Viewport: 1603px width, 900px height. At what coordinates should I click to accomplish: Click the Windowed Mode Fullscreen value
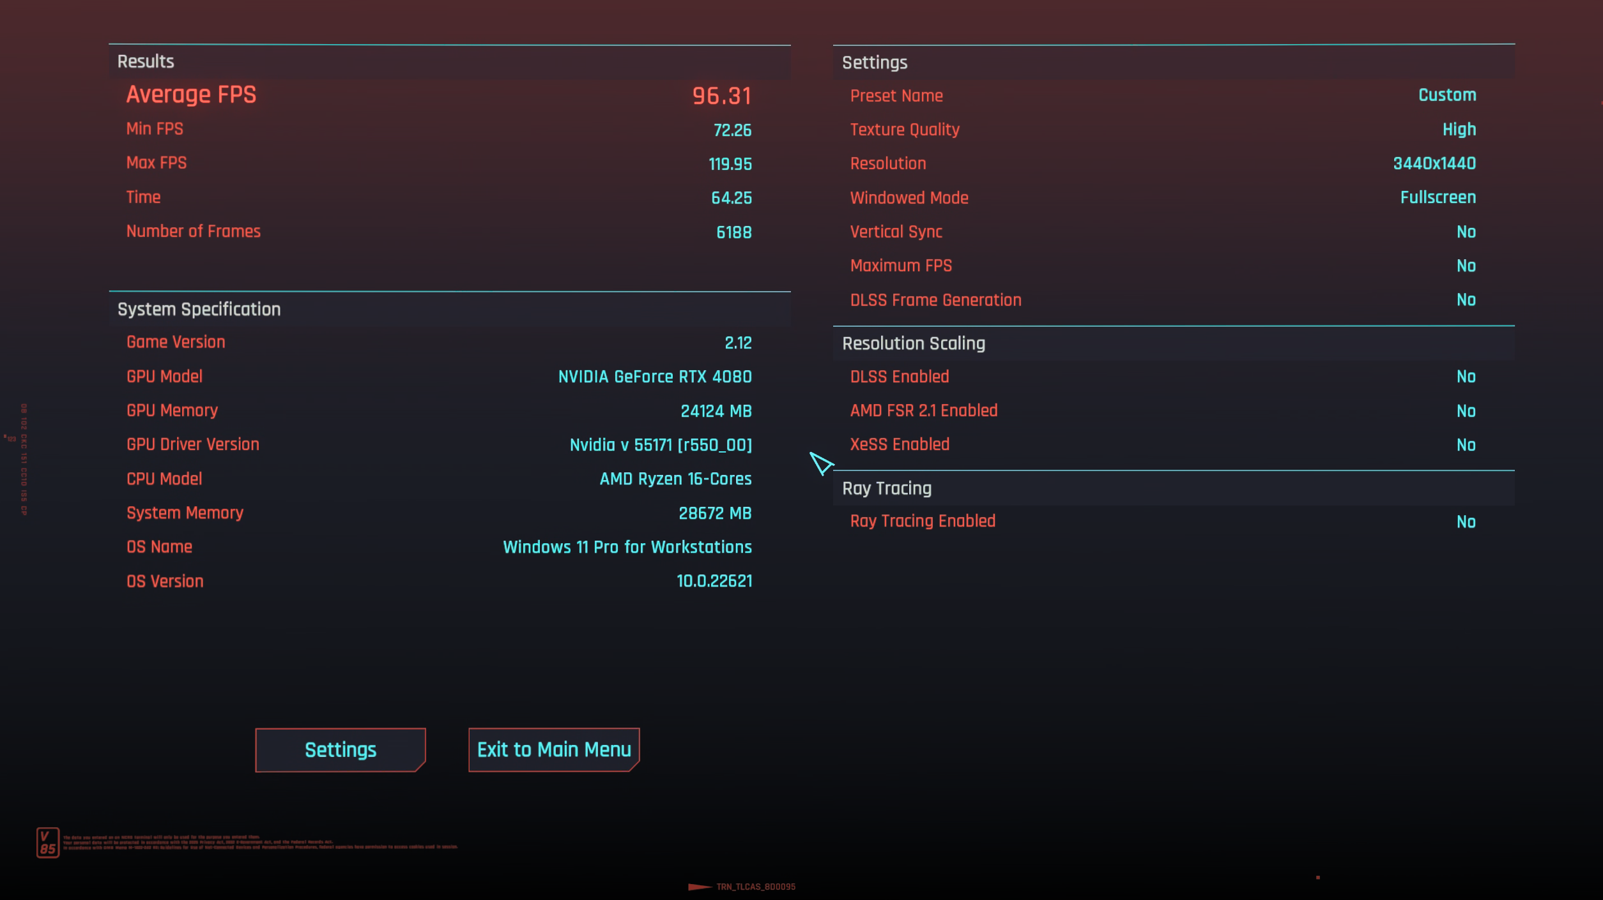(1438, 197)
